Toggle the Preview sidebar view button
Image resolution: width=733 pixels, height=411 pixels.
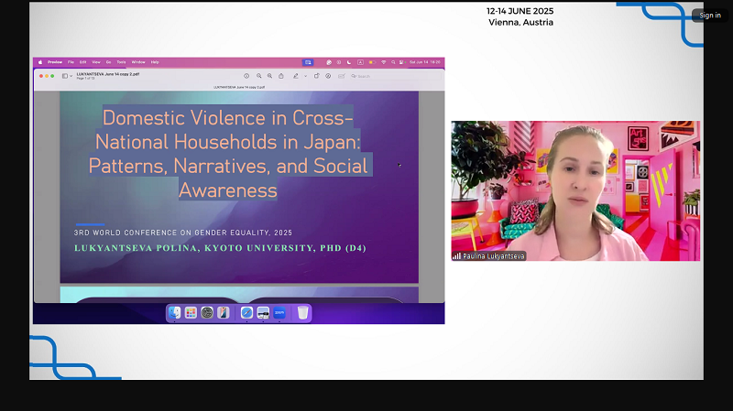pos(65,76)
